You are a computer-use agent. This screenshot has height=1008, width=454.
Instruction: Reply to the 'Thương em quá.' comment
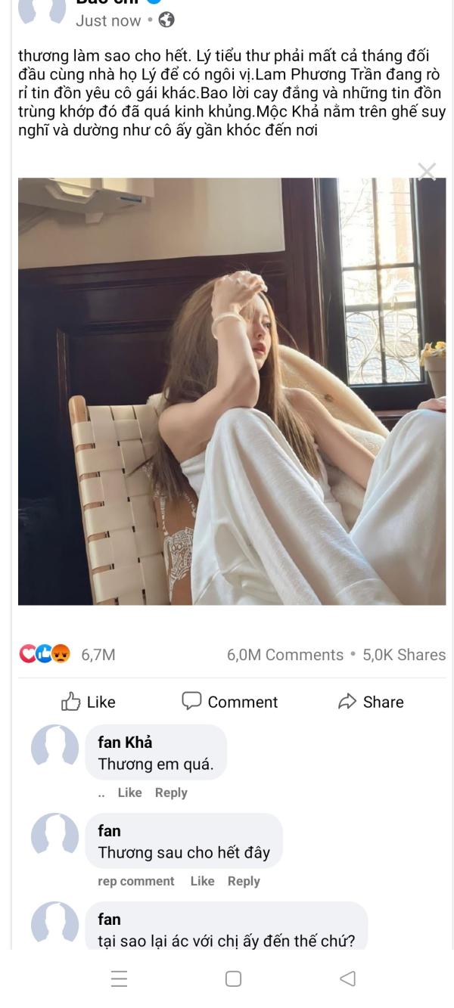pyautogui.click(x=171, y=792)
